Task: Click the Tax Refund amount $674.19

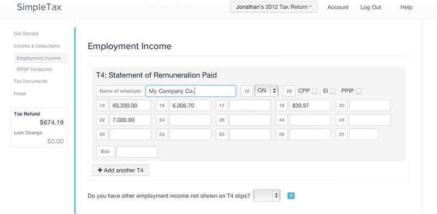Action: coord(51,122)
